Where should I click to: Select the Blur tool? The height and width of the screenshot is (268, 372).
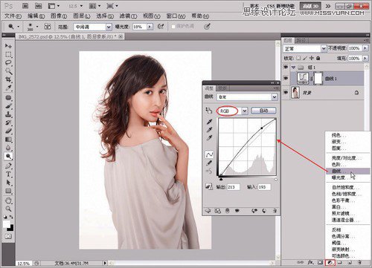point(8,148)
